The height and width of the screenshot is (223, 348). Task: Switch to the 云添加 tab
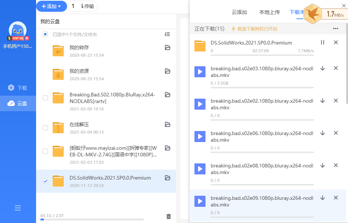(239, 12)
